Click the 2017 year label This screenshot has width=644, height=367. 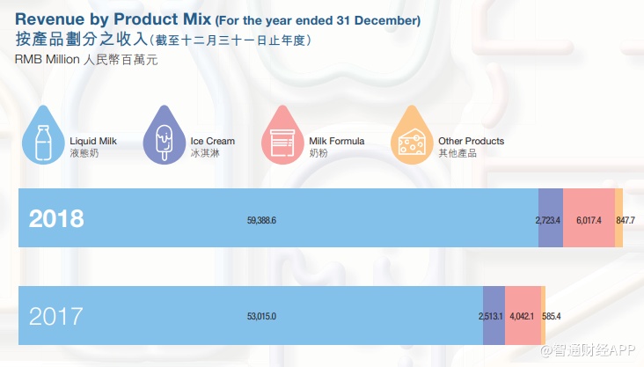[56, 315]
